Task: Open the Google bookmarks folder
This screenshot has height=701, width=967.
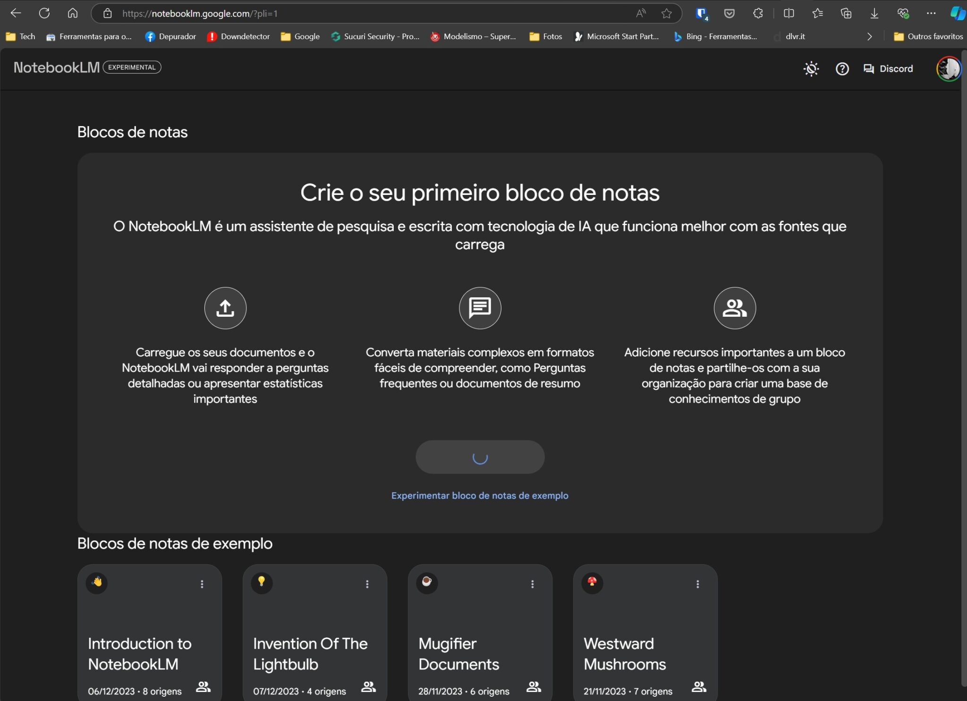Action: click(300, 36)
